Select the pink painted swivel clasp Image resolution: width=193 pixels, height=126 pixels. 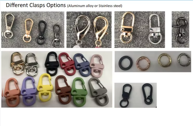point(97,66)
